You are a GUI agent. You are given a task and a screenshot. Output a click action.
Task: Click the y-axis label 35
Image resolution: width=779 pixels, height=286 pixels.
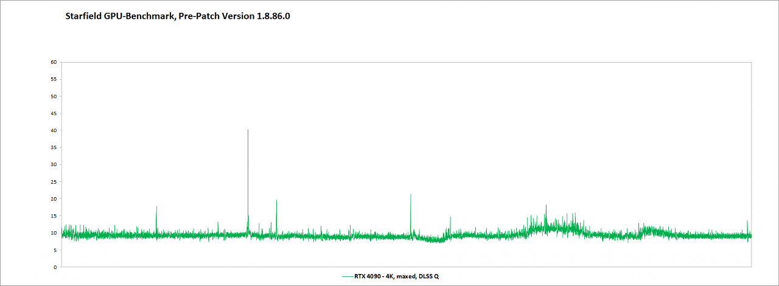(x=54, y=147)
